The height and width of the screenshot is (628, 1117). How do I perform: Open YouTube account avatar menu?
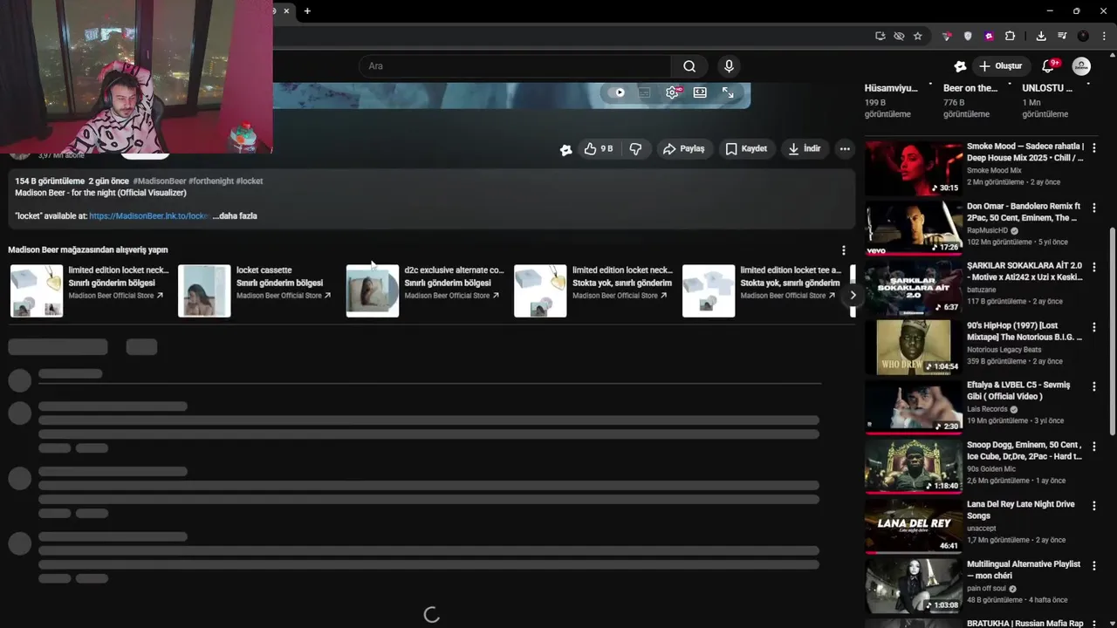[1081, 66]
